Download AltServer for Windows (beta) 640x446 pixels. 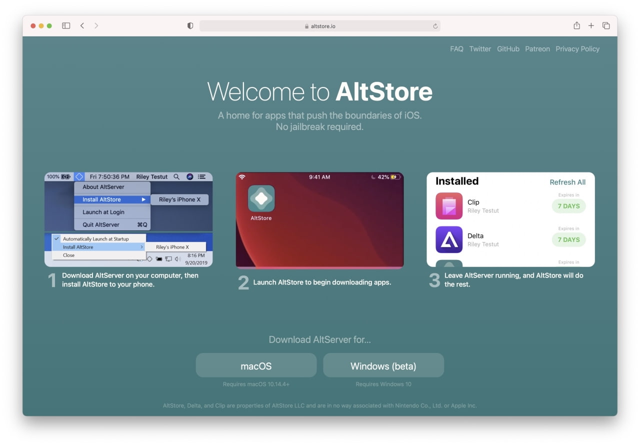[x=383, y=365]
